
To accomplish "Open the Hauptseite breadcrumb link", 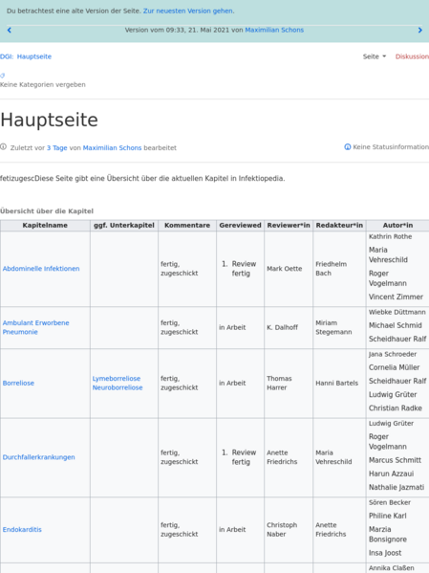I will (34, 56).
